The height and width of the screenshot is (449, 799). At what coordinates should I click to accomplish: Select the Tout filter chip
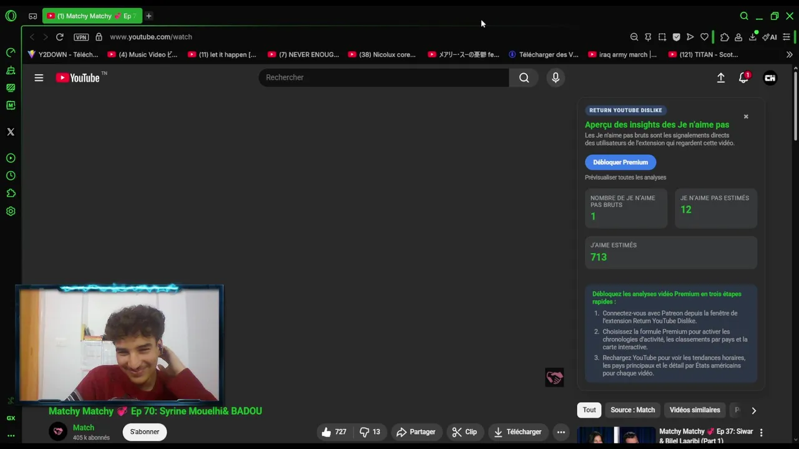589,410
